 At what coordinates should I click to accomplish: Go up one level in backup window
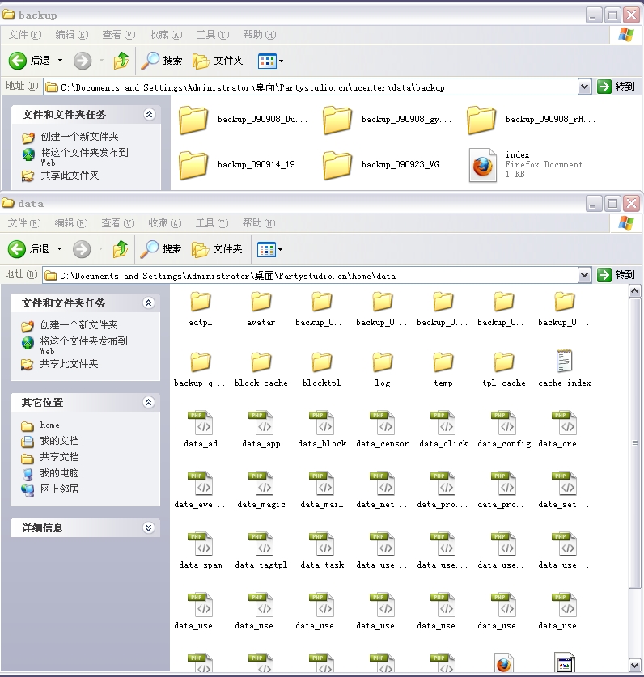tap(121, 61)
